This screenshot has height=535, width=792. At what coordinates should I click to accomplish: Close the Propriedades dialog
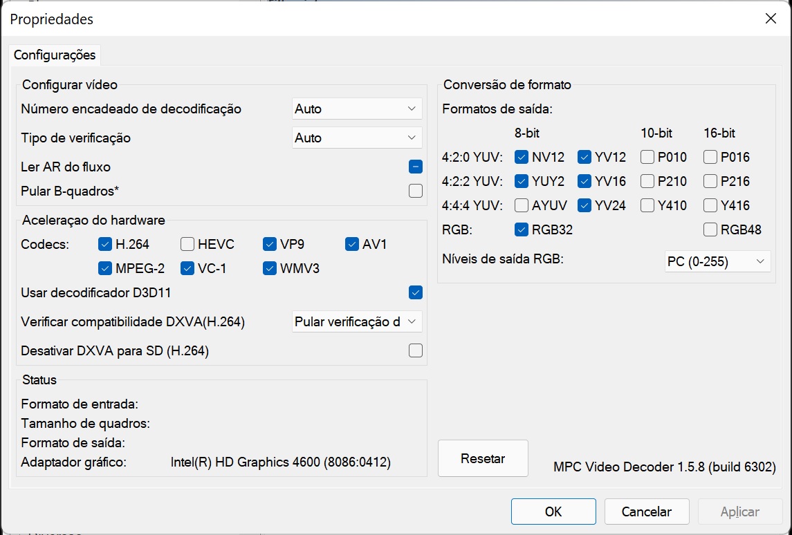click(771, 19)
